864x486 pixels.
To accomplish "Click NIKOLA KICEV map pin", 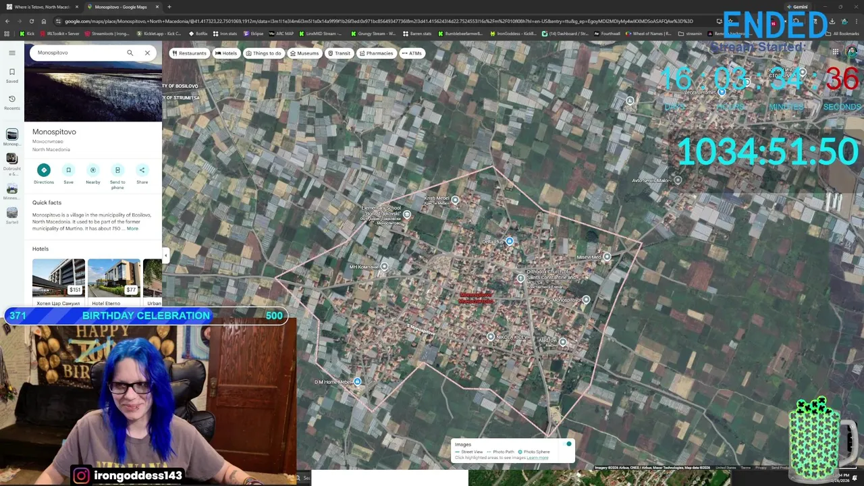I will coord(491,336).
